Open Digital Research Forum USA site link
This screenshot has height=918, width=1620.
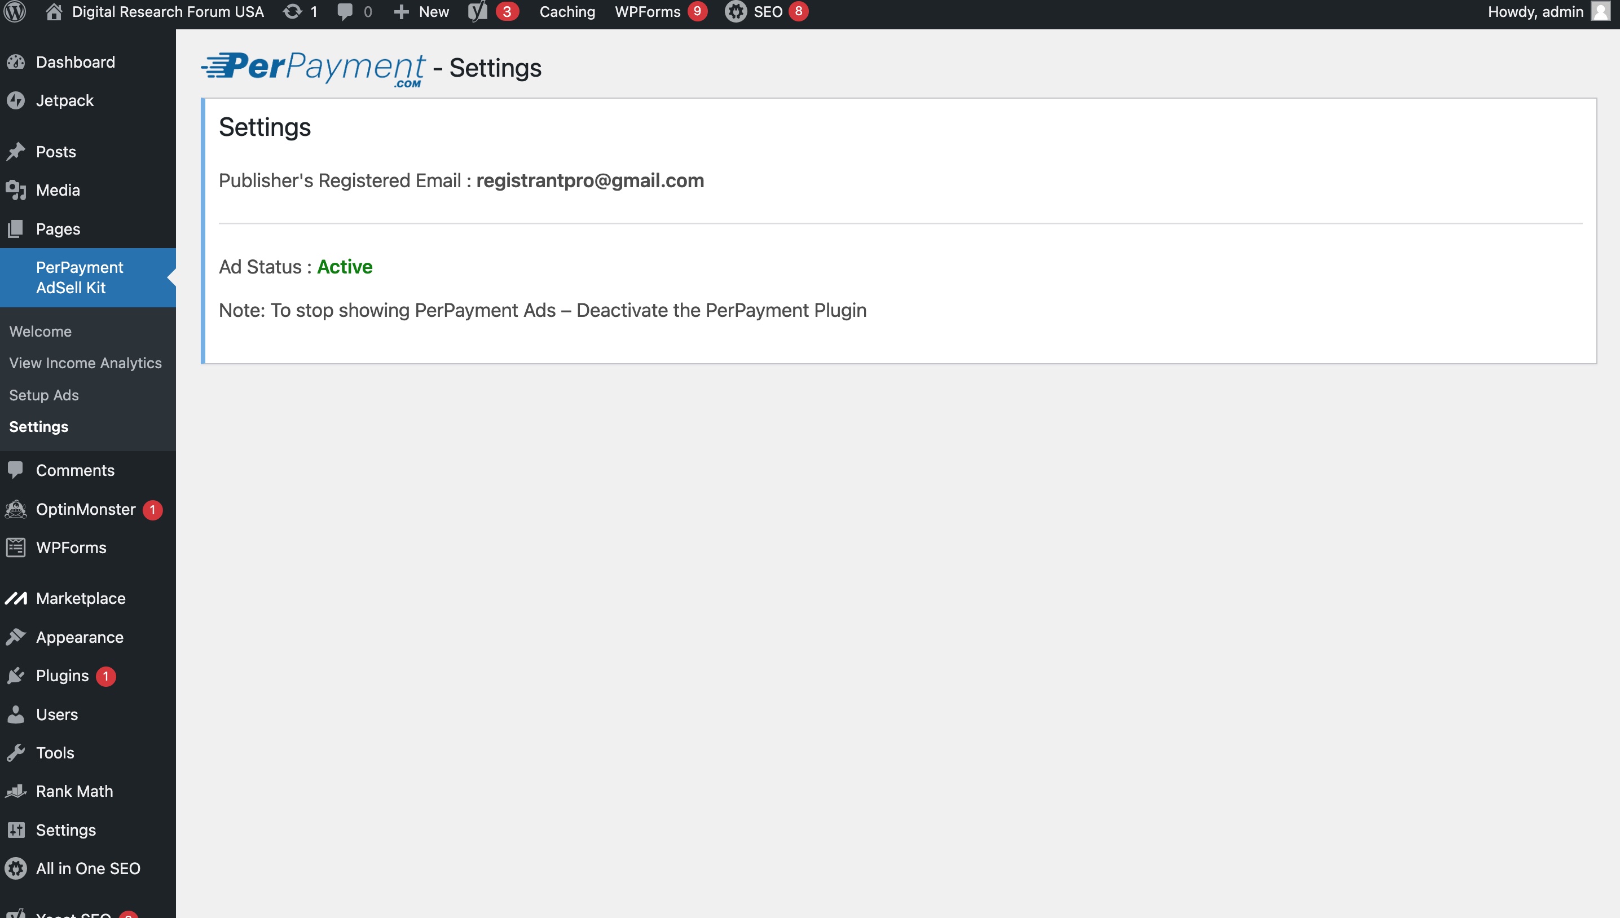coord(168,11)
